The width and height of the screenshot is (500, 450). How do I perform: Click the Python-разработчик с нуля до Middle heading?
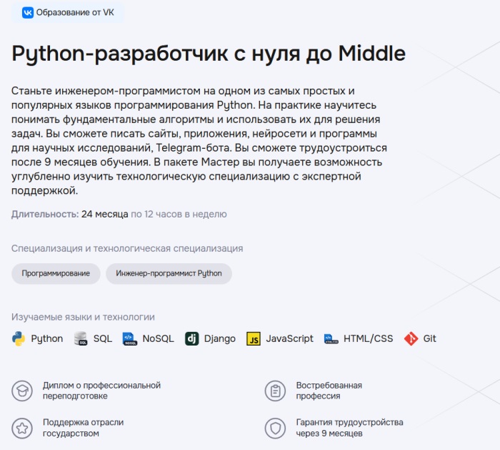[209, 54]
